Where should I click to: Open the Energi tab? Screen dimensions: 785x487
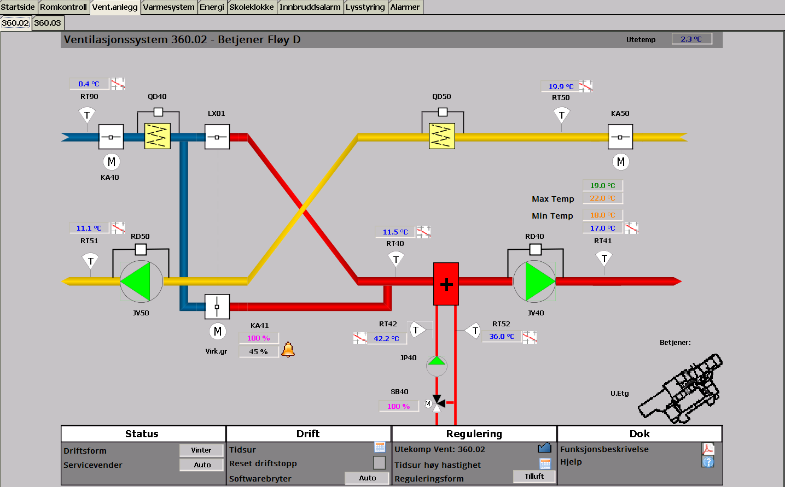(x=212, y=7)
